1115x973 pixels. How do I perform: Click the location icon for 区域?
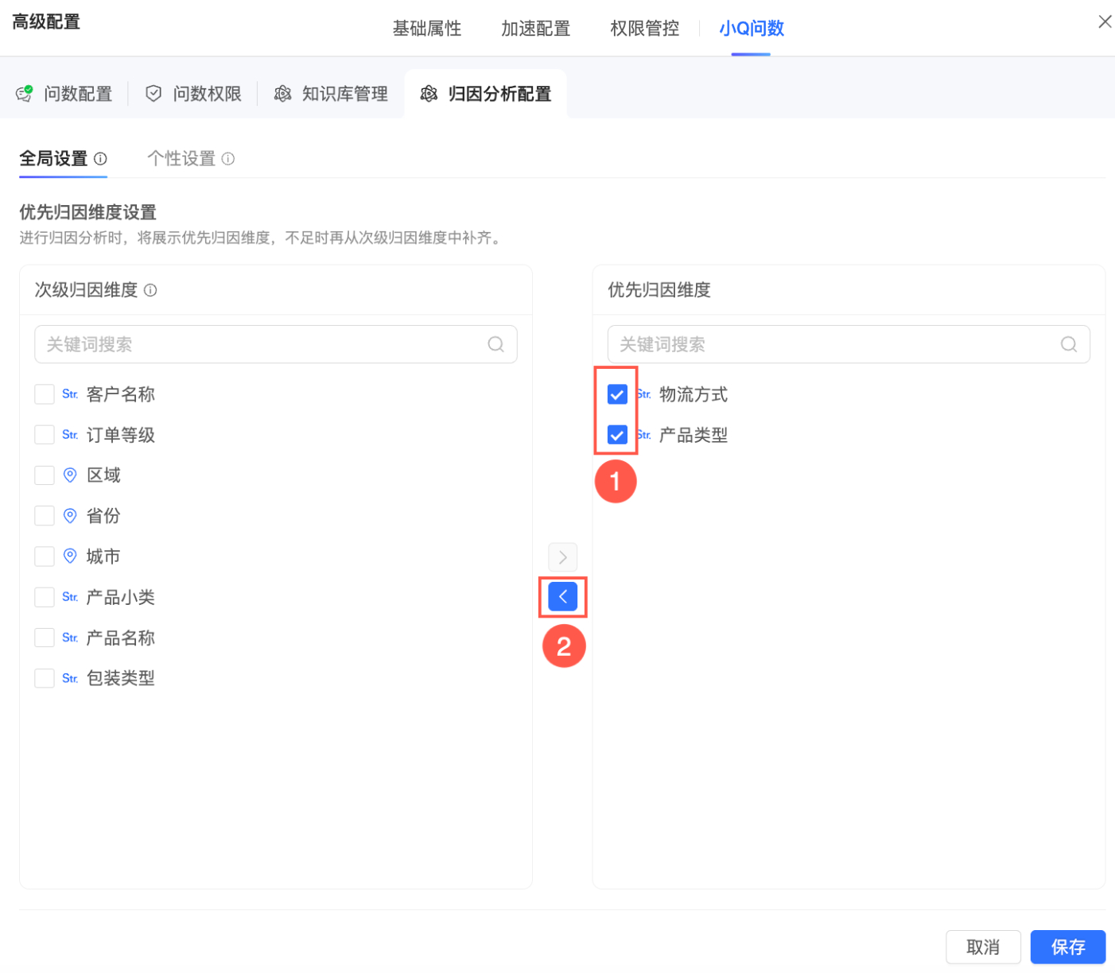[70, 475]
